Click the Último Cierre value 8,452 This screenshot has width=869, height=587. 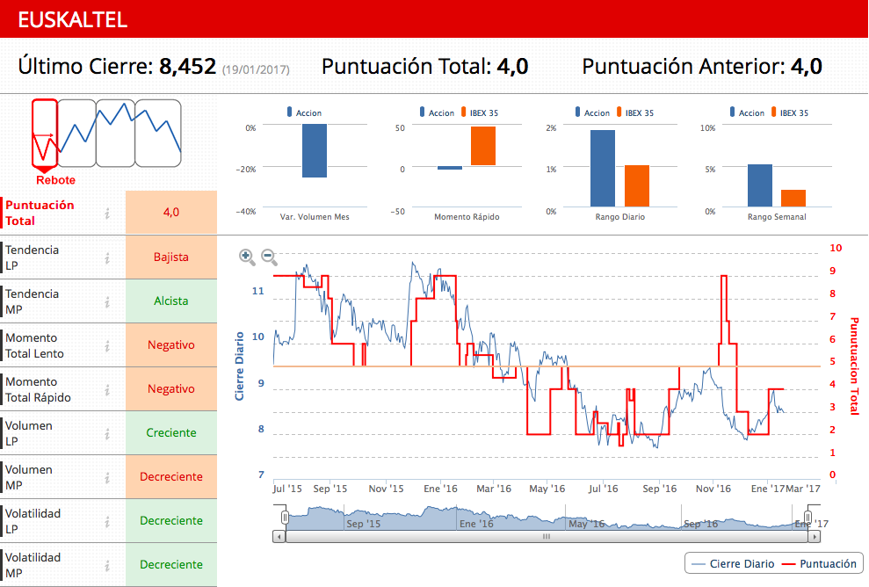pyautogui.click(x=187, y=67)
